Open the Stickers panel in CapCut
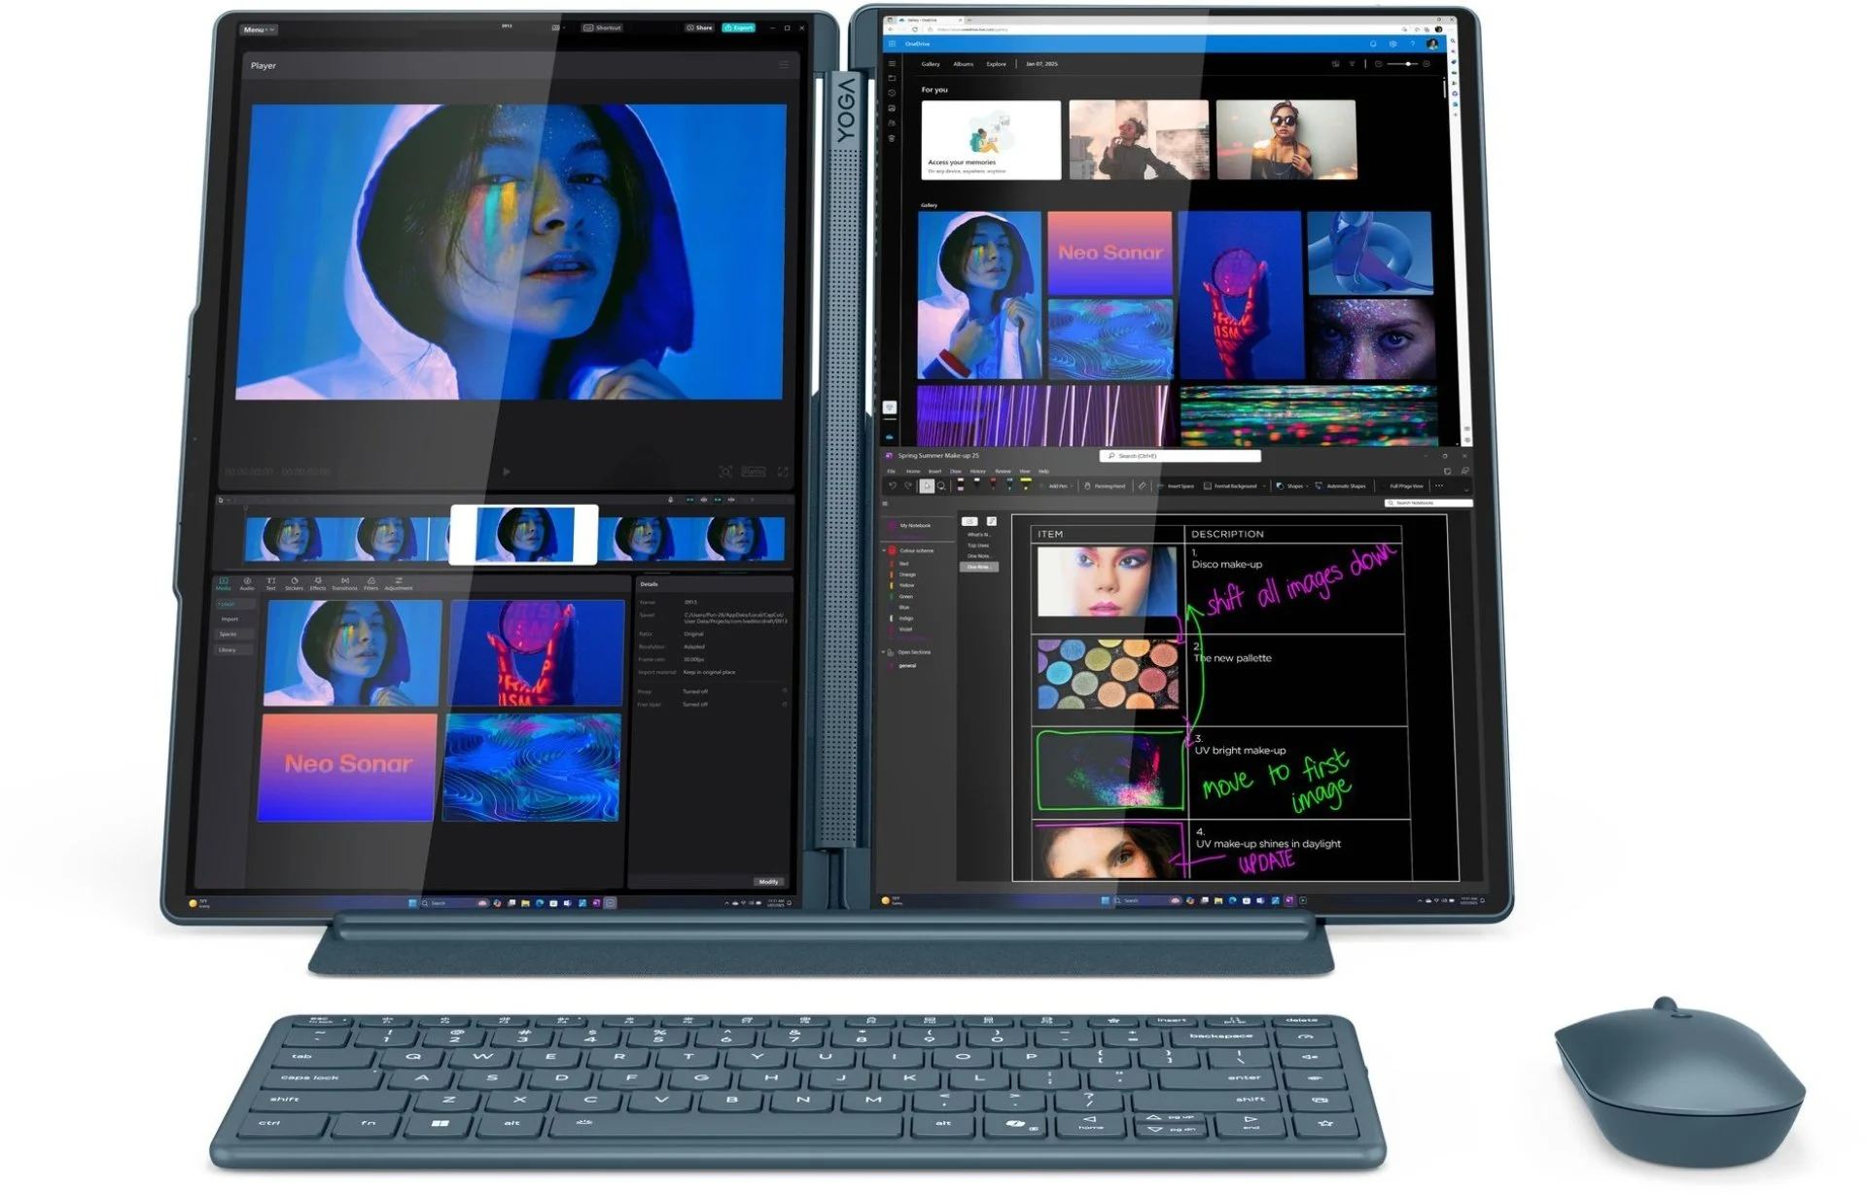The image size is (1867, 1194). click(294, 583)
